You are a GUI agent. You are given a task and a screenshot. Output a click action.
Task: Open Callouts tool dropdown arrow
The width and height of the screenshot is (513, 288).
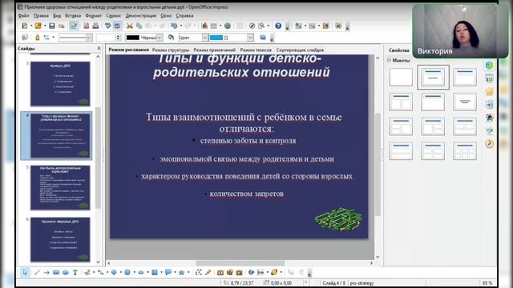[x=175, y=272]
